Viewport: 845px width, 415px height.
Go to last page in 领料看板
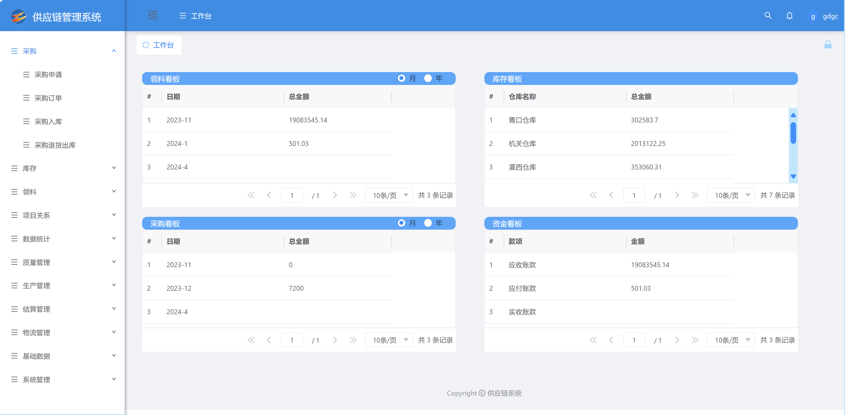(x=353, y=195)
